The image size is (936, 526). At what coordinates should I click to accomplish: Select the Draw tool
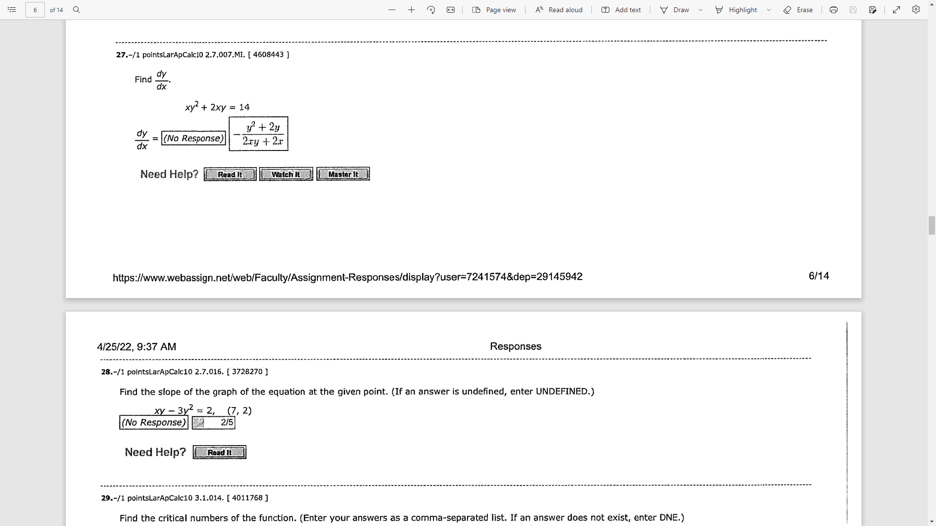pyautogui.click(x=677, y=10)
